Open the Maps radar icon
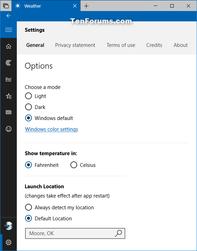The width and height of the screenshot is (197, 251). (9, 63)
